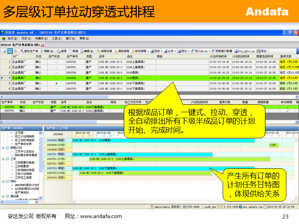The image size is (299, 224).
Task: Expand the 排程计划 tree node
Action: 3,148
